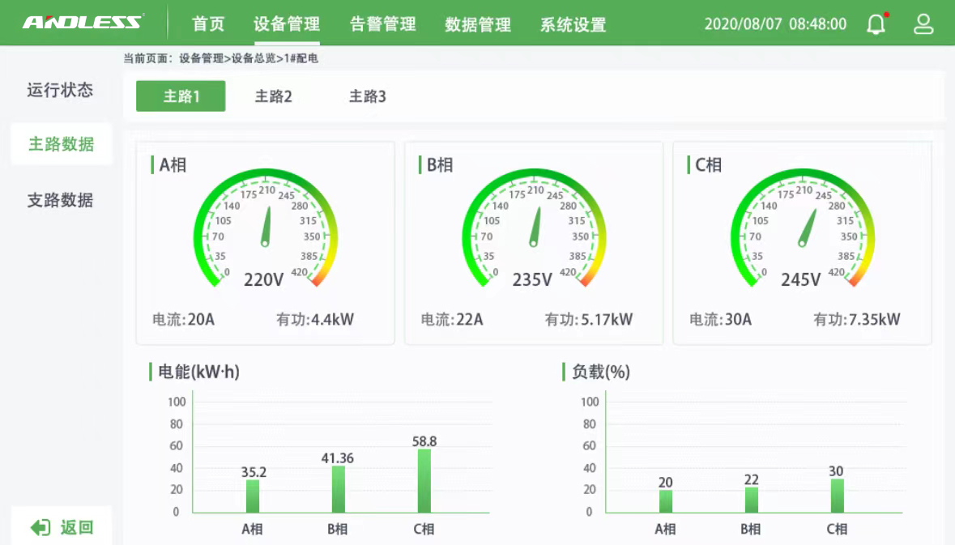Screen dimensions: 955x545
Task: Click the ANDLESS logo
Action: 83,23
